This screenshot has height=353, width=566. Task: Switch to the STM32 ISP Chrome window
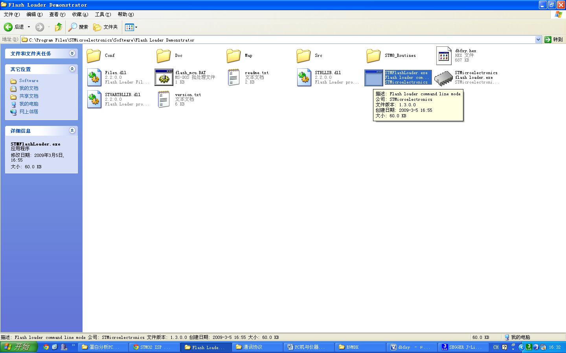tap(155, 347)
